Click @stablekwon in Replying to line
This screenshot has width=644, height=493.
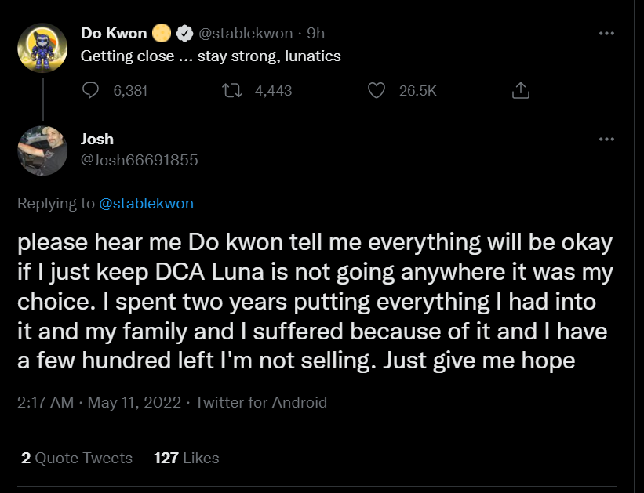pyautogui.click(x=146, y=204)
